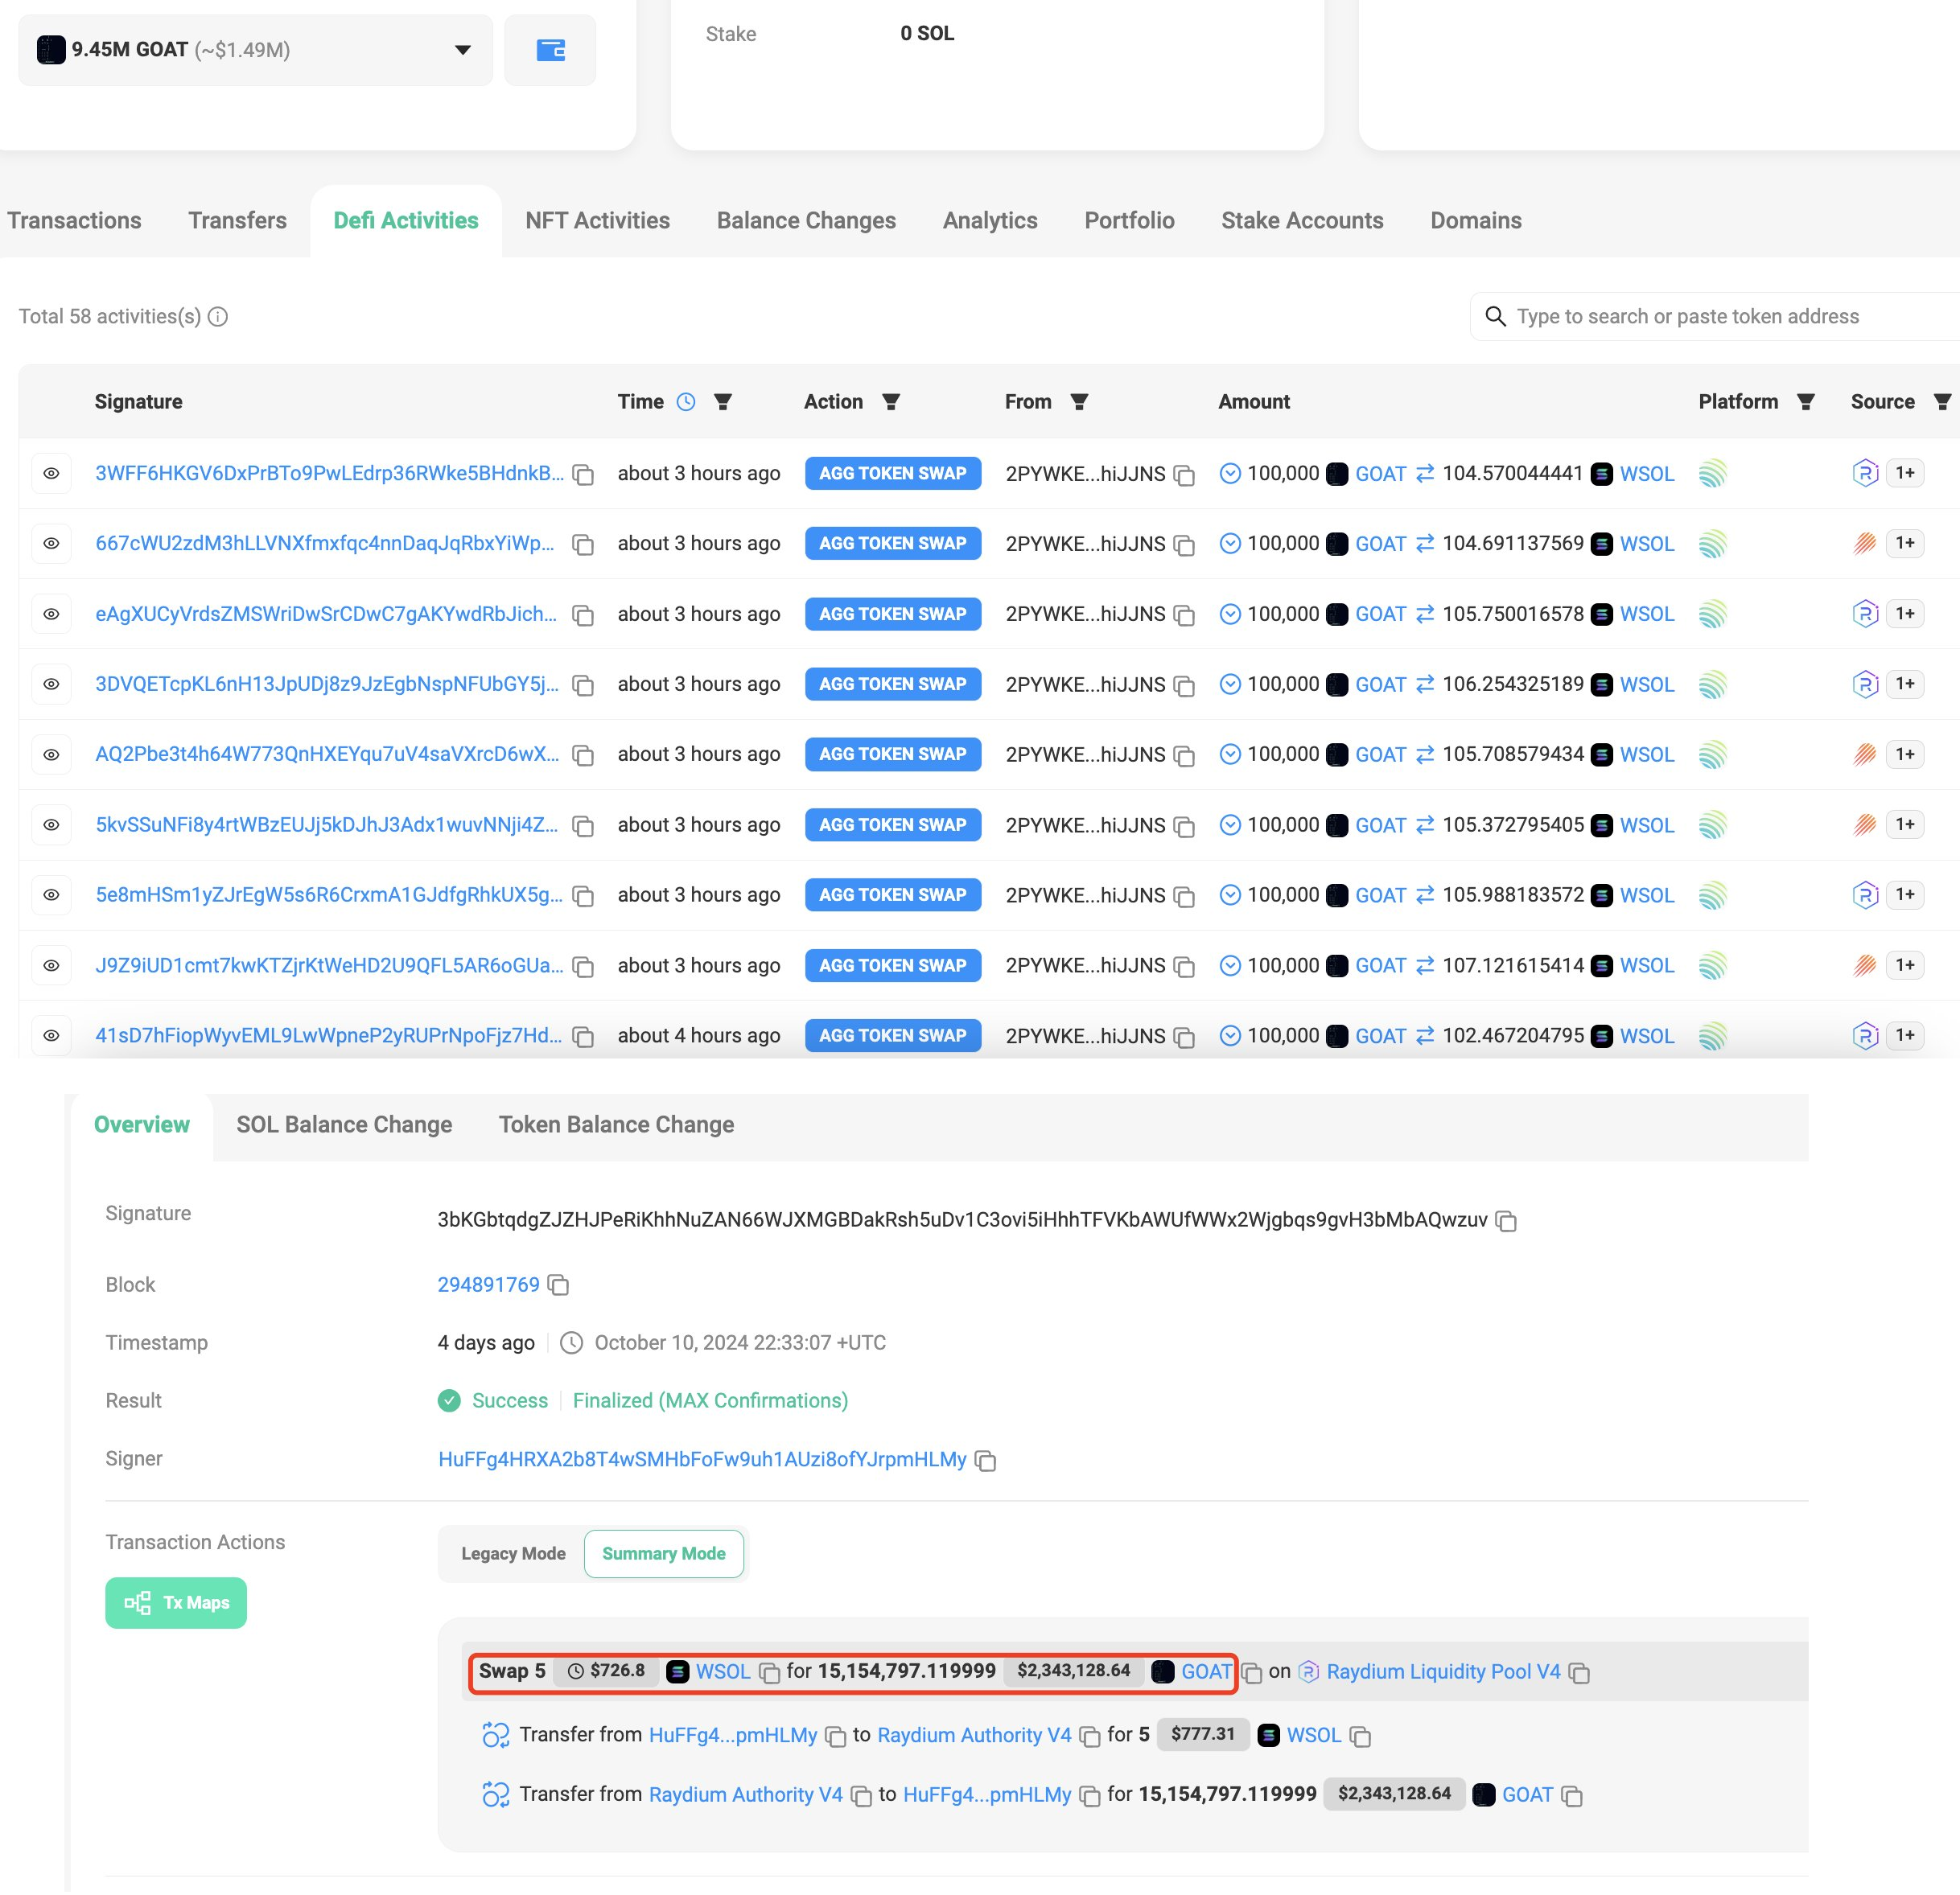Open the Platform column filter

tap(1806, 402)
